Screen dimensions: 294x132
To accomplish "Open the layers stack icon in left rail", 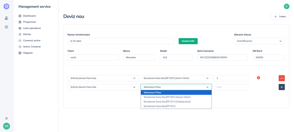I will [6, 27].
